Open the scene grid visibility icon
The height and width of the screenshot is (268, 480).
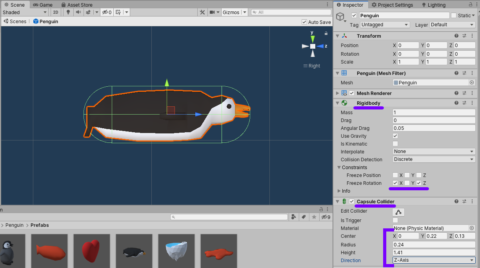tap(118, 12)
